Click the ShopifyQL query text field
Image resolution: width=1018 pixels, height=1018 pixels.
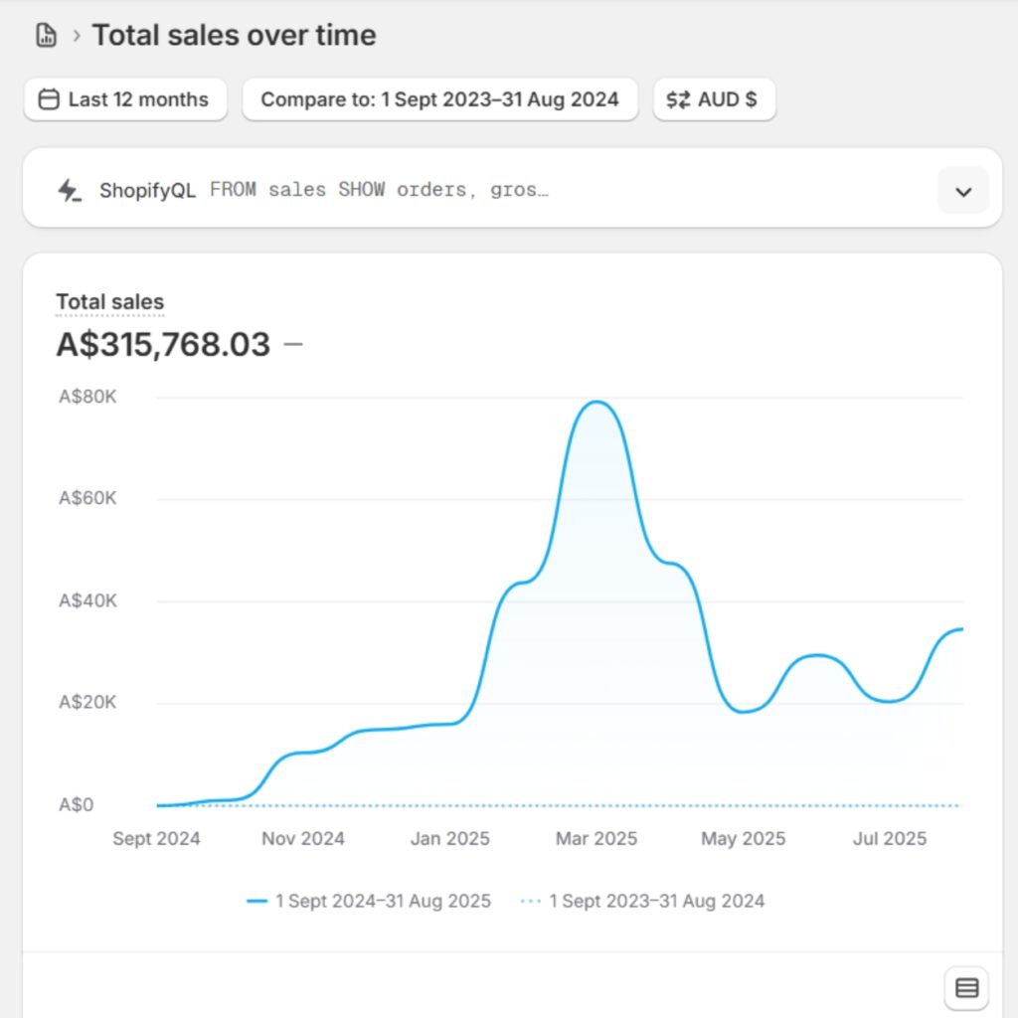(x=379, y=190)
